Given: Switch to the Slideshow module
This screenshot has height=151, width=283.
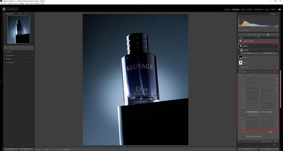Looking at the screenshot, I should coord(258,10).
